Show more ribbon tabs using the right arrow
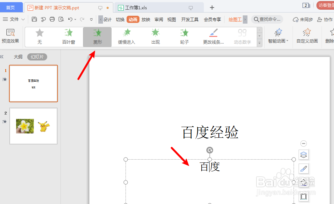Screen dimensions: 334x204 tap(245, 19)
